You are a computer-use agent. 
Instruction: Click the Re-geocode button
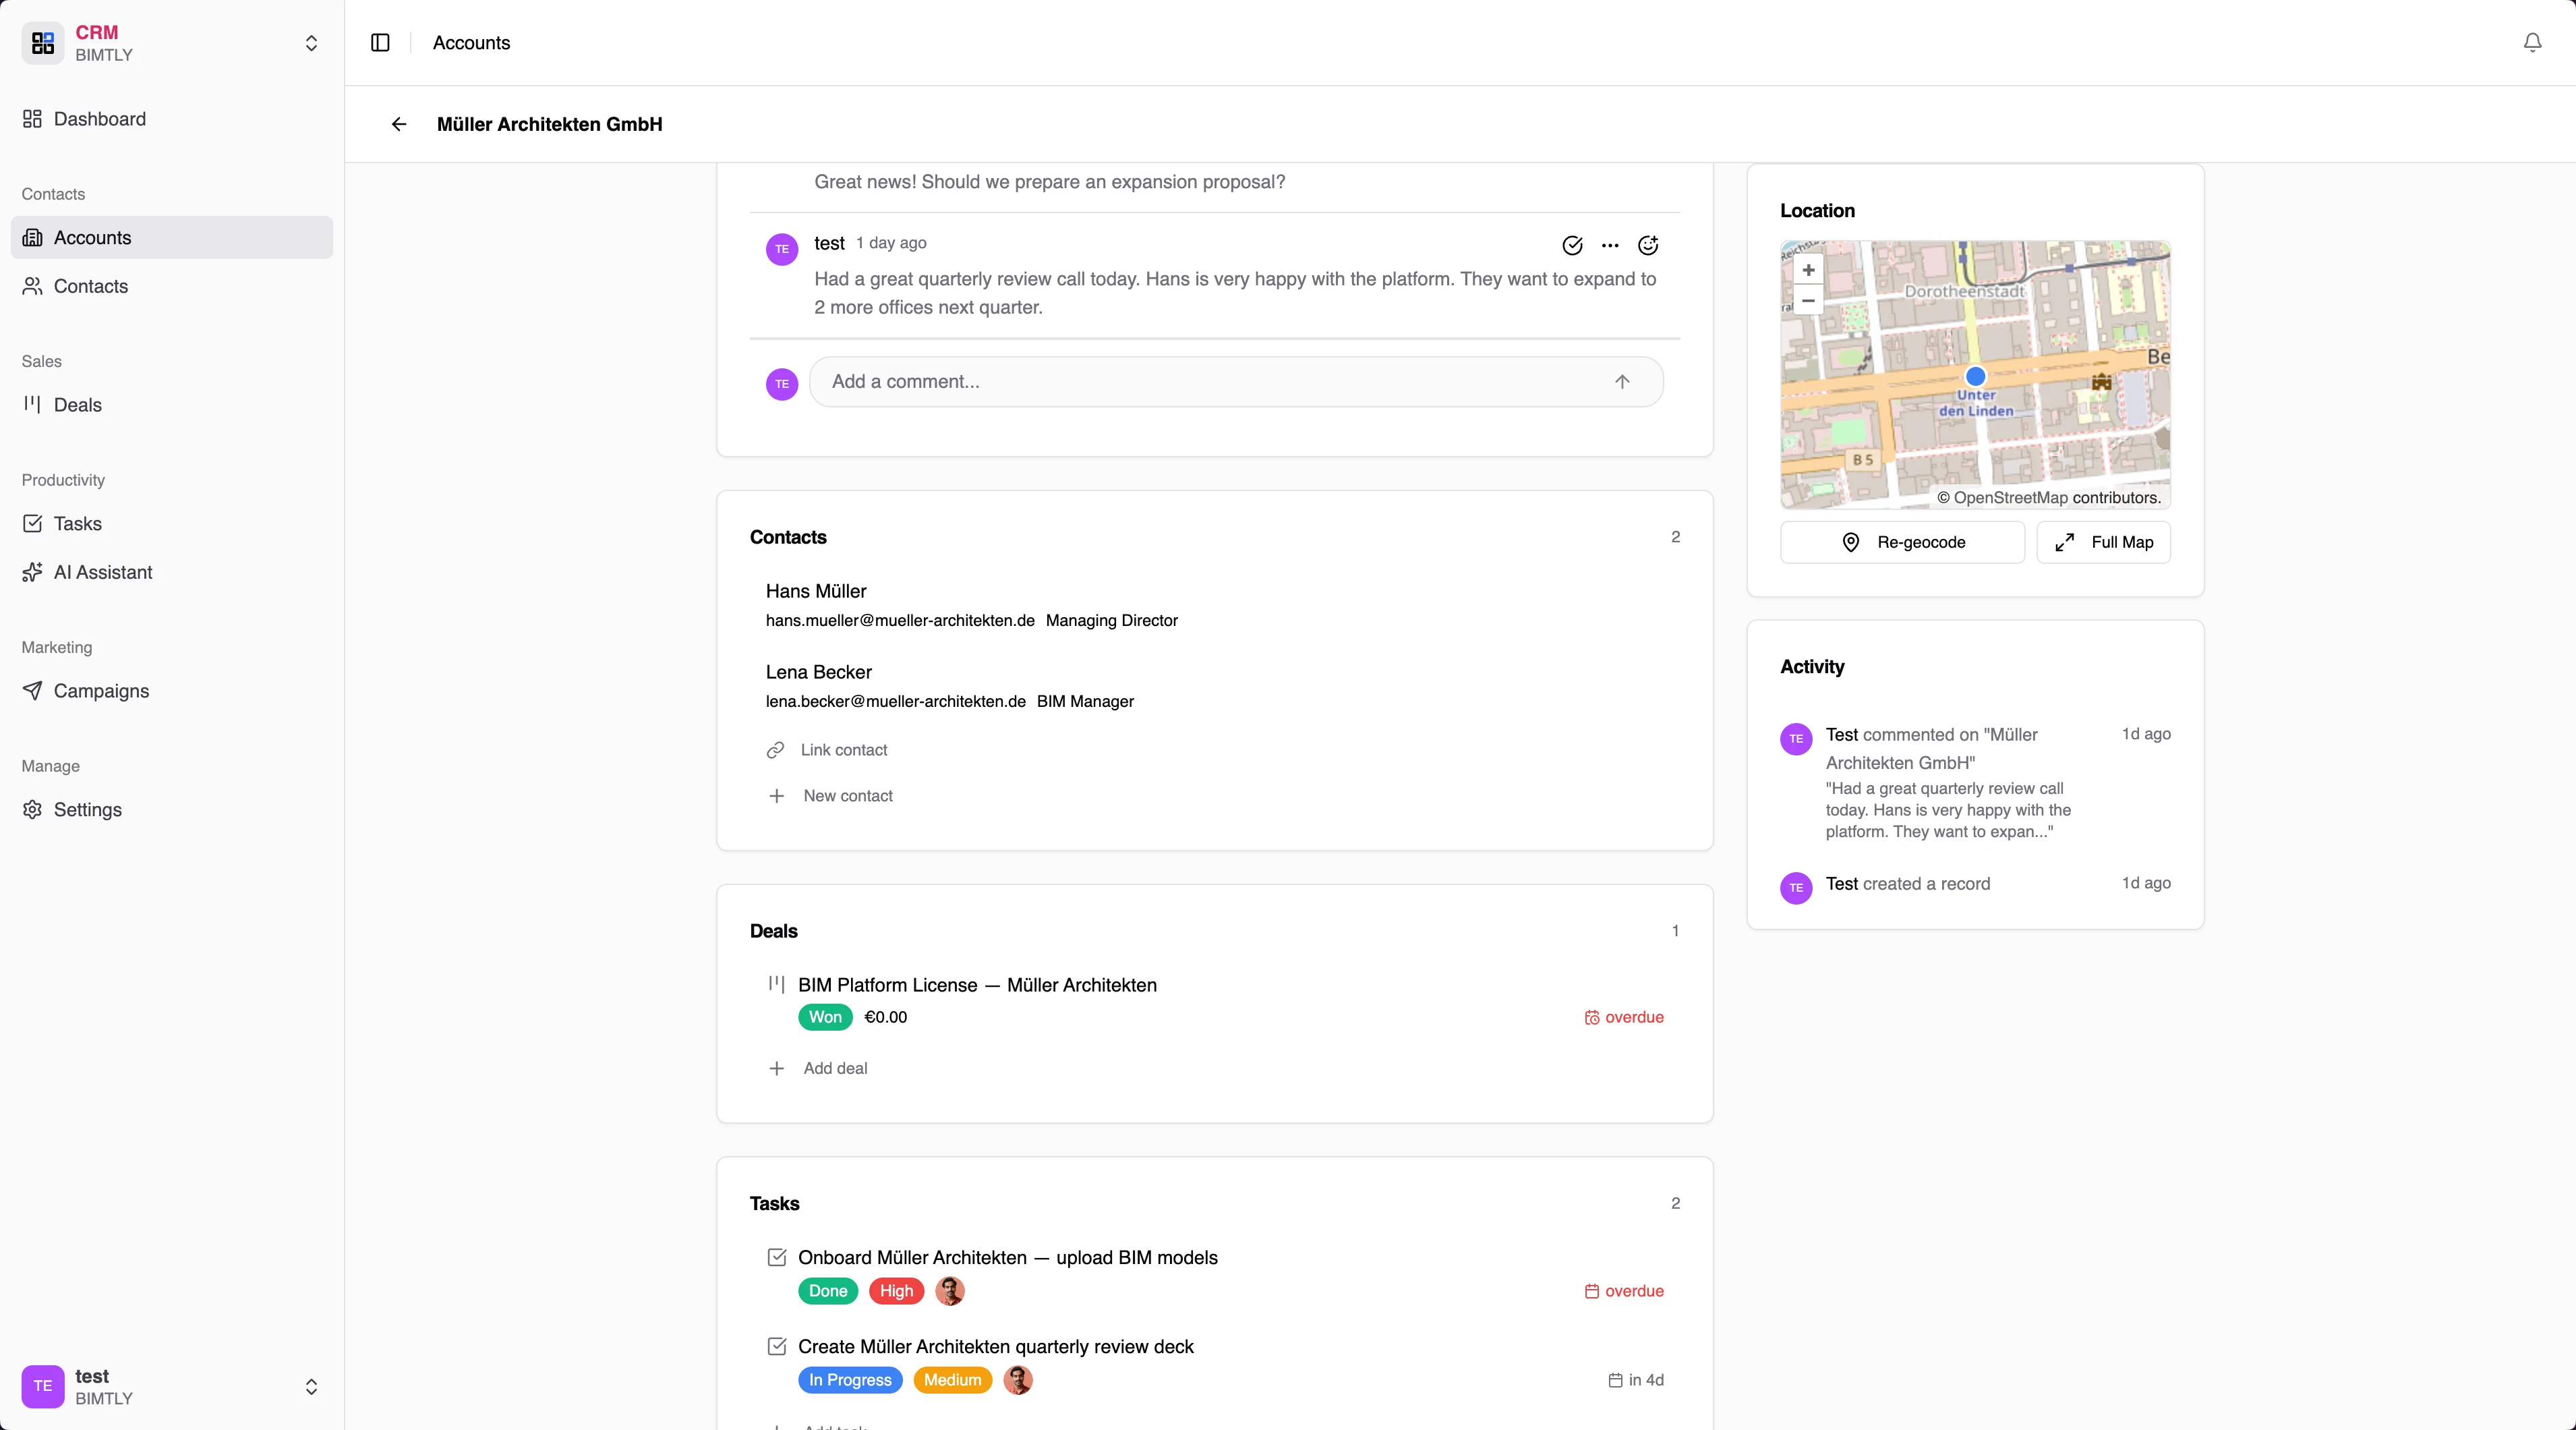(1901, 542)
